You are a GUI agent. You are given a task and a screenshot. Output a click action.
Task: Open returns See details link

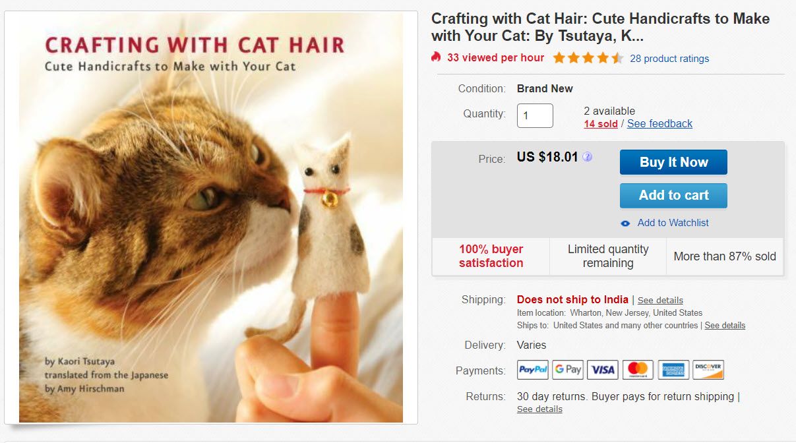pos(539,409)
